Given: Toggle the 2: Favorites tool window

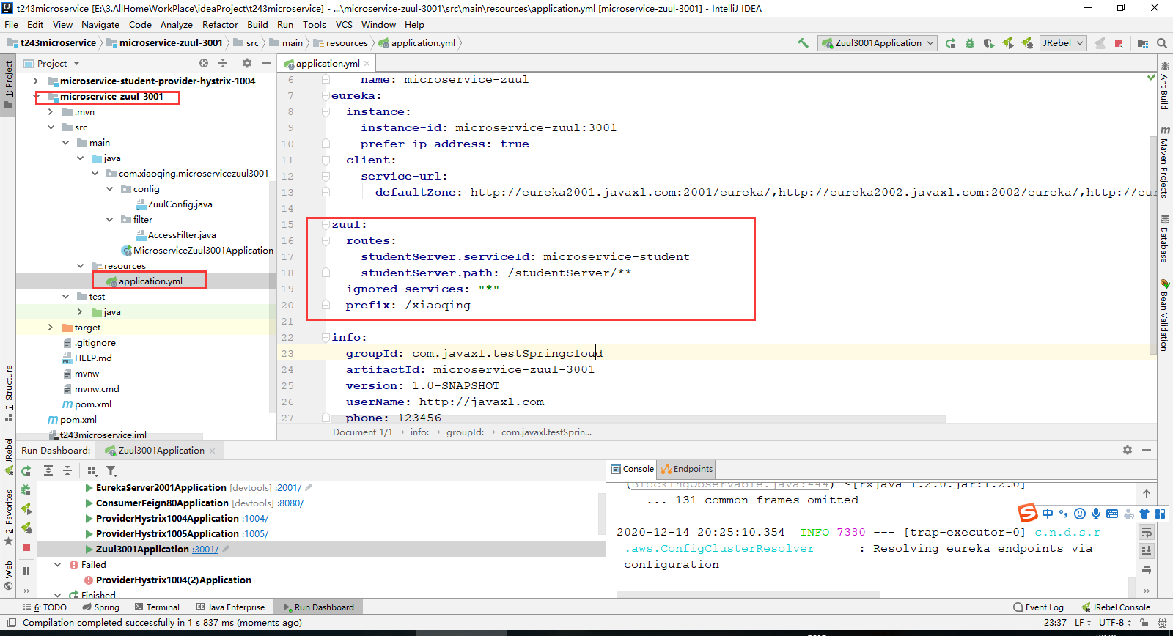Looking at the screenshot, I should point(8,517).
